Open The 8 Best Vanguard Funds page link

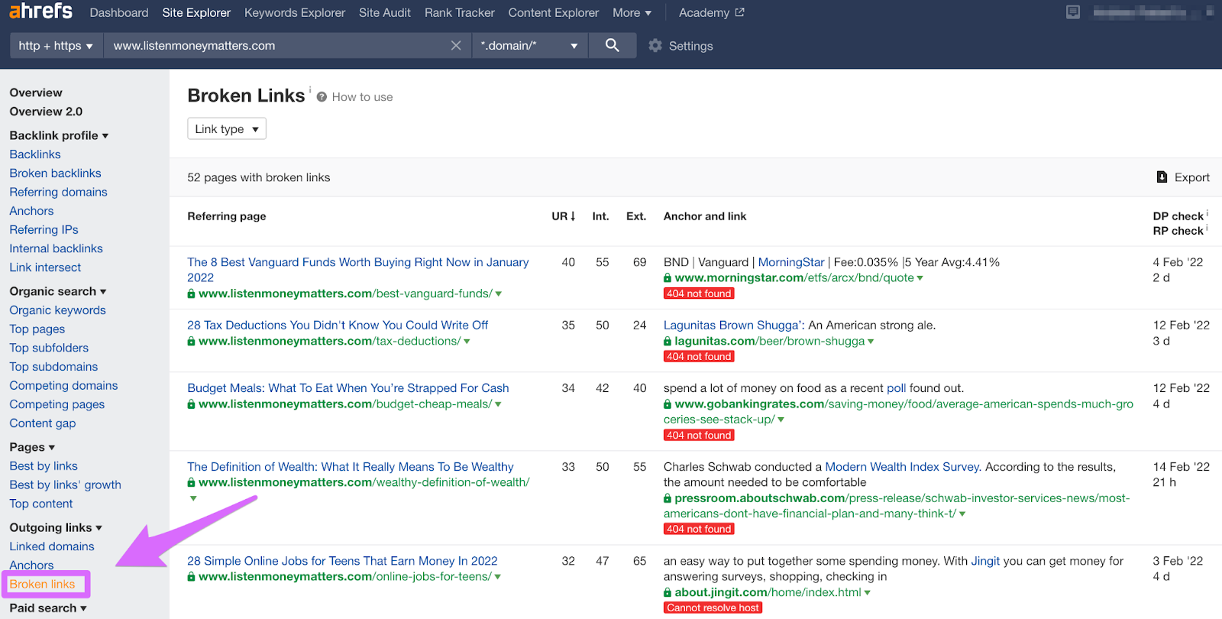point(357,270)
